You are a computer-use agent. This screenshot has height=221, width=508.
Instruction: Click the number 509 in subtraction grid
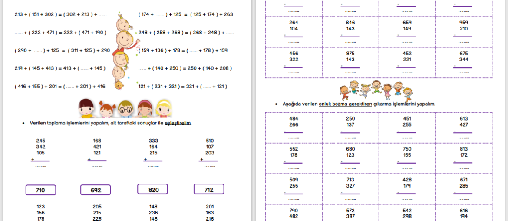[294, 180]
